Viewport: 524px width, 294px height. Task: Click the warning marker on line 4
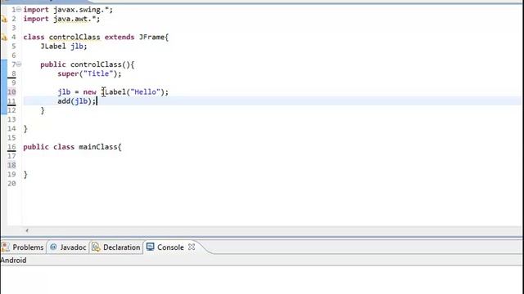pos(4,38)
